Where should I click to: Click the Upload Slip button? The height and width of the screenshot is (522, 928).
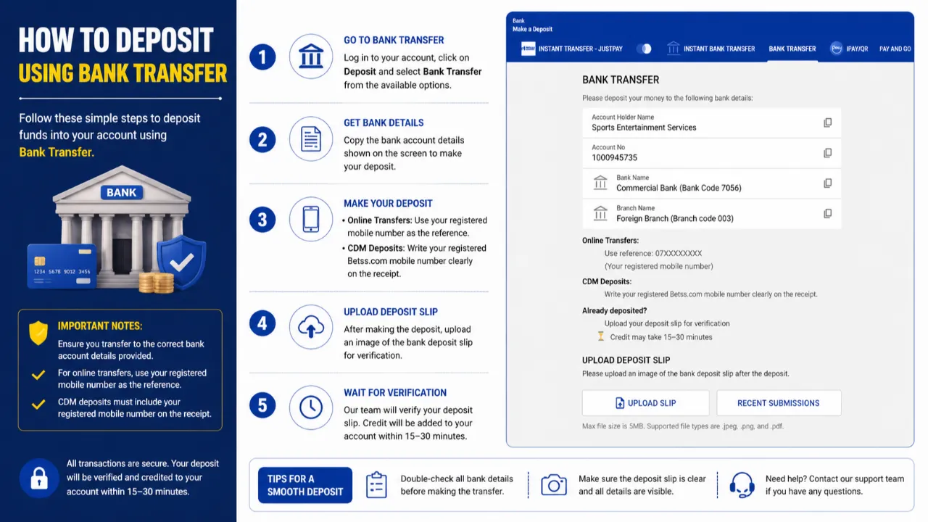point(645,403)
